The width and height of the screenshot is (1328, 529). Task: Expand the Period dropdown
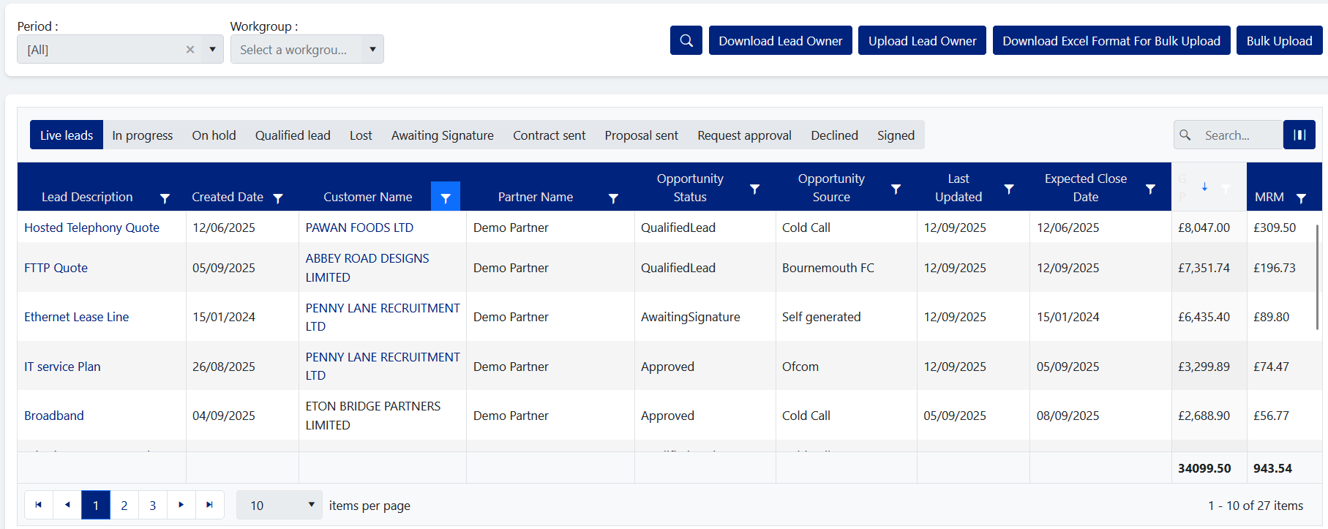point(212,50)
